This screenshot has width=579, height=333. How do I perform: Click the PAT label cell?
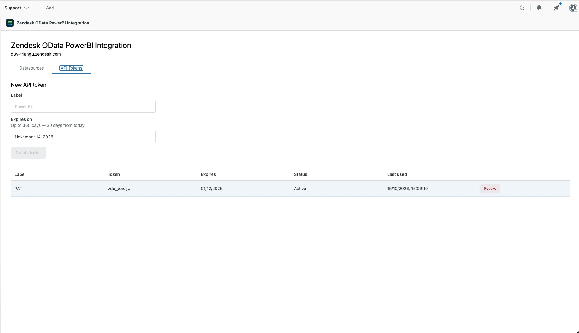click(18, 189)
